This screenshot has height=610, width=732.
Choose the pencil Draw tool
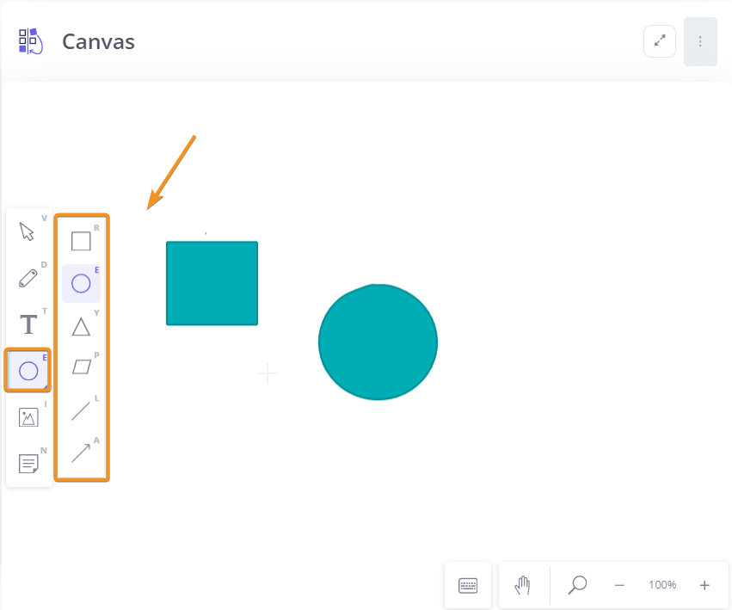click(28, 278)
